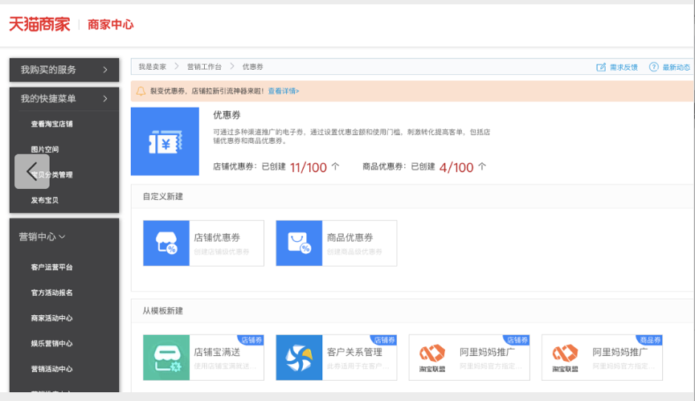Image resolution: width=695 pixels, height=401 pixels.
Task: Go to 我是卖家 breadcrumb
Action: [152, 67]
